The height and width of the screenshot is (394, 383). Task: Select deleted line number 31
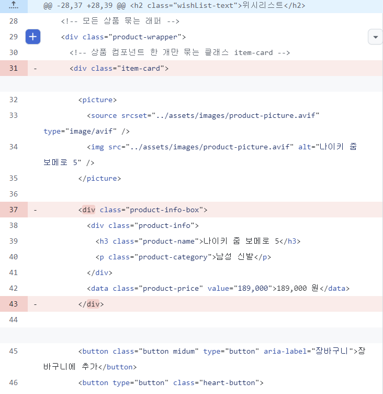(14, 68)
